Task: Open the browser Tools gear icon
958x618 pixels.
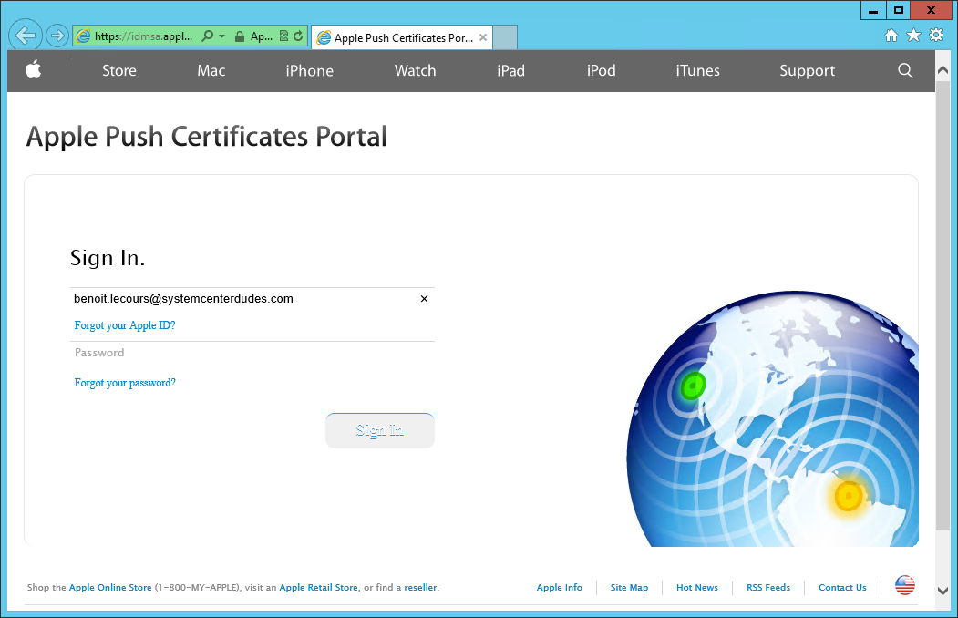Action: click(936, 35)
